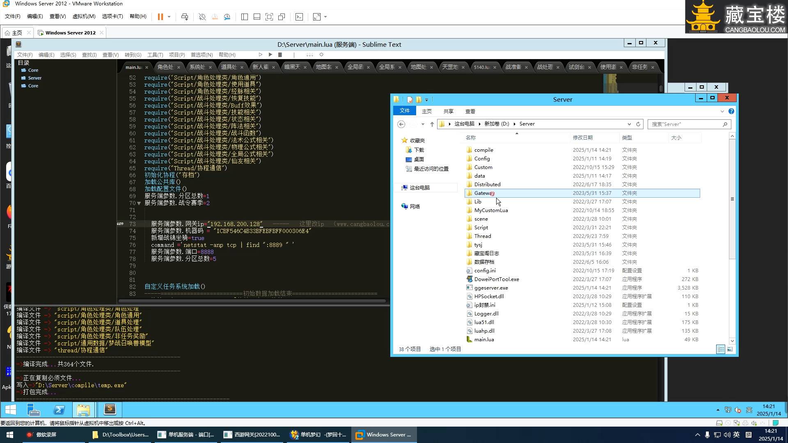Open PowerShell from guest taskbar

click(x=59, y=410)
